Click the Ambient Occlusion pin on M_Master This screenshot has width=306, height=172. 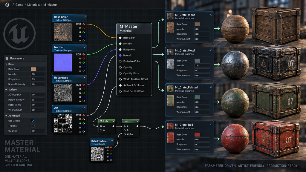pyautogui.click(x=120, y=85)
